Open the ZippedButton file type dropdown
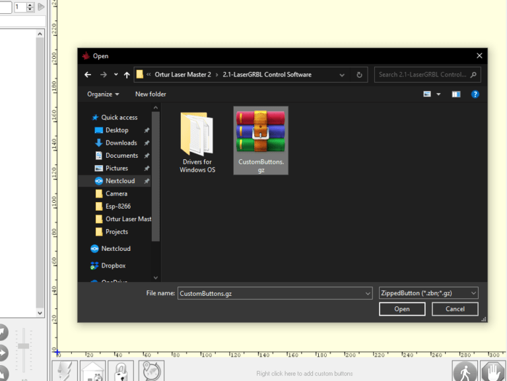 428,293
